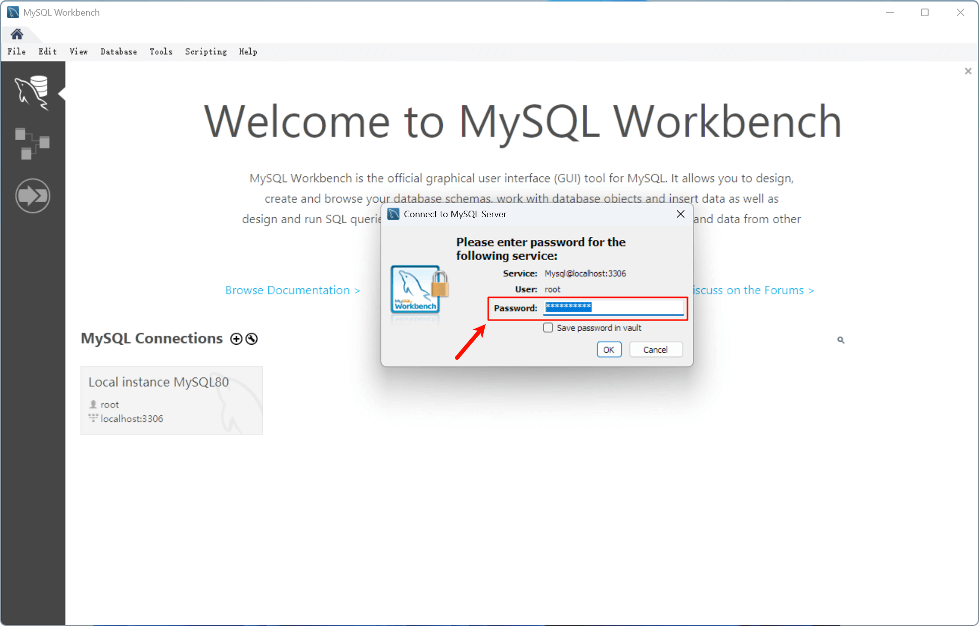Open the Help menu
Image resolution: width=979 pixels, height=626 pixels.
point(248,51)
